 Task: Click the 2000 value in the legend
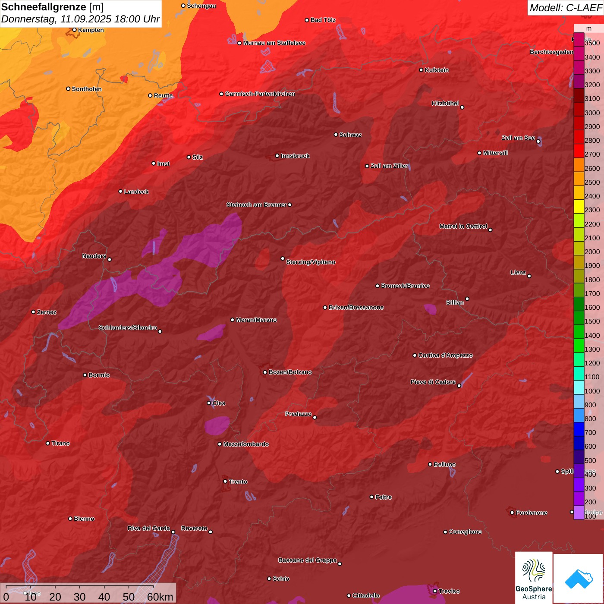tap(592, 252)
